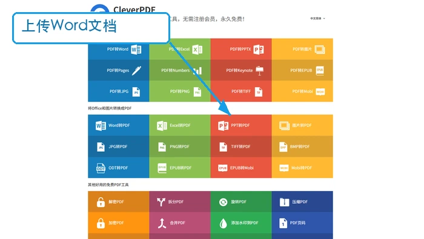Click the locked padlock icon on 加密PDF tile
Viewport: 424px width, 239px height.
point(101,223)
